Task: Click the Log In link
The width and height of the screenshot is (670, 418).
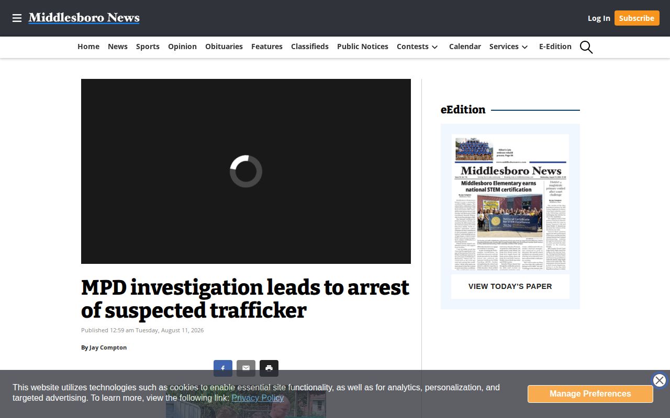Action: [599, 18]
